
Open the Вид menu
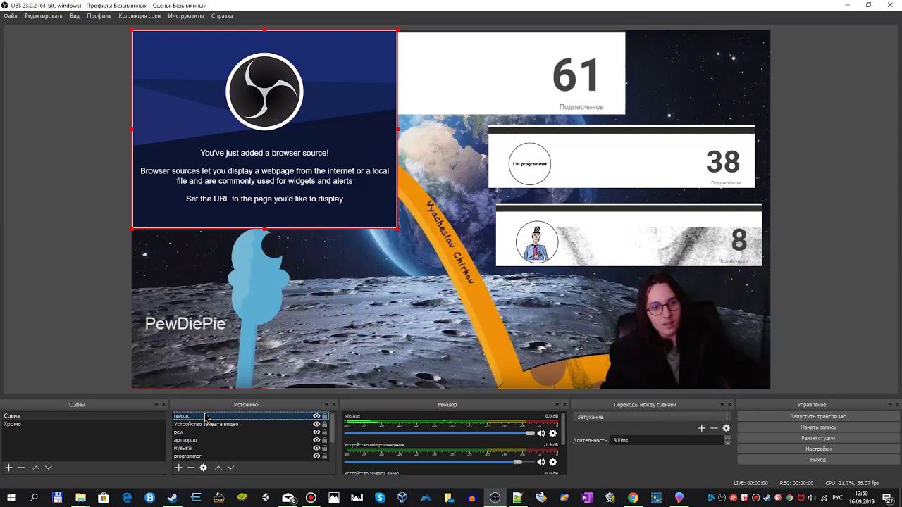tap(75, 16)
